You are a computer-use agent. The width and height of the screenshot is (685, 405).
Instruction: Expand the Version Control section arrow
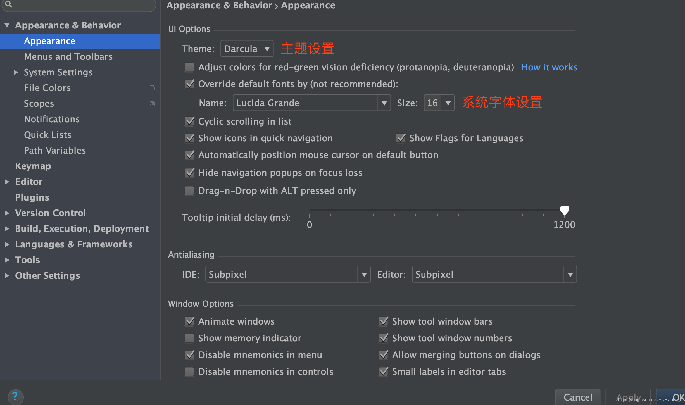(x=7, y=213)
